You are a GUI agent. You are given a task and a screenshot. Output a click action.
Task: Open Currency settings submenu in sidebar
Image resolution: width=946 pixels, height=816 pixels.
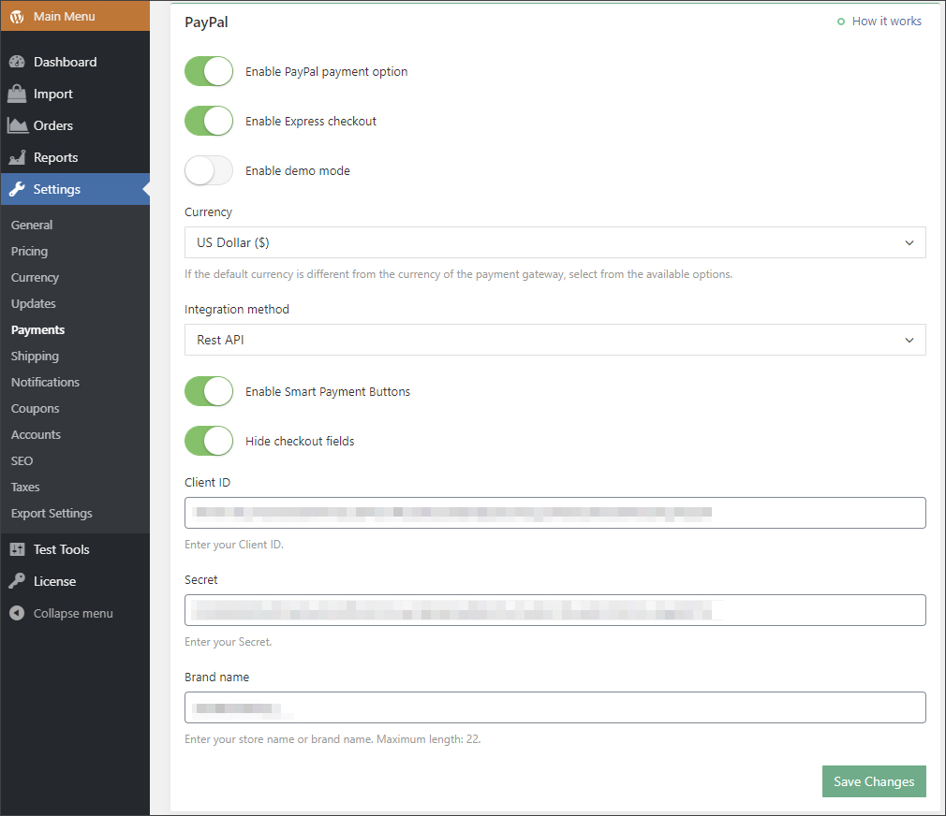point(35,278)
